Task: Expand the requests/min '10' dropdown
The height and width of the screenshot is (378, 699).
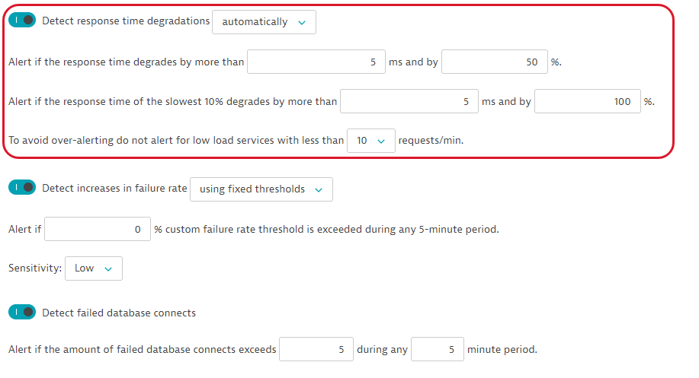Action: (370, 141)
